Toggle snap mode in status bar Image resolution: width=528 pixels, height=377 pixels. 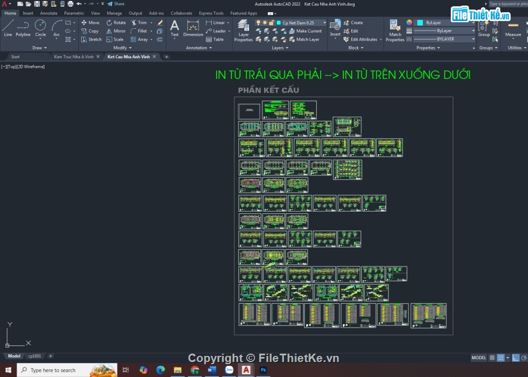[x=501, y=358]
